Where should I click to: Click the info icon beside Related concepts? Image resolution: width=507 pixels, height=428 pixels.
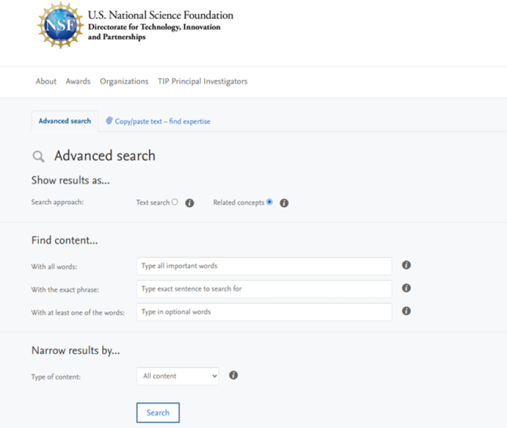pos(284,202)
